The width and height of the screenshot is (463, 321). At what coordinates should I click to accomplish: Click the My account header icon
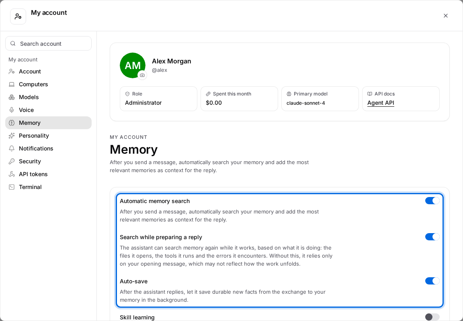[18, 16]
